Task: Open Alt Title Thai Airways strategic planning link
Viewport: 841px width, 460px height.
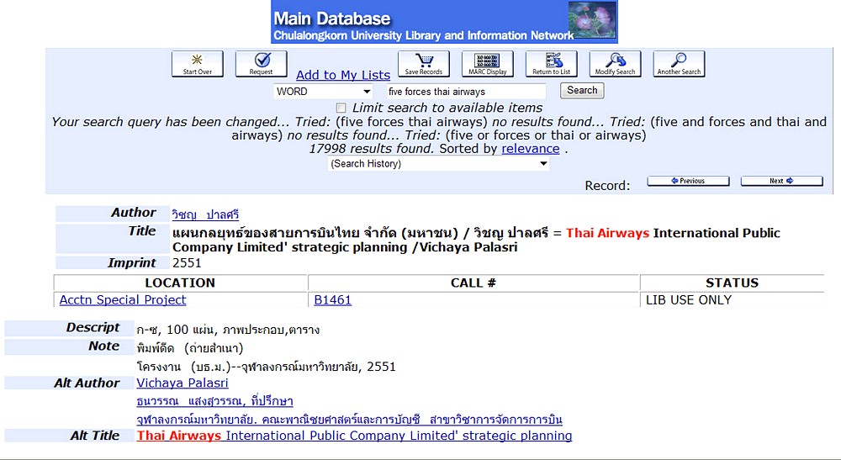Action: pyautogui.click(x=354, y=436)
